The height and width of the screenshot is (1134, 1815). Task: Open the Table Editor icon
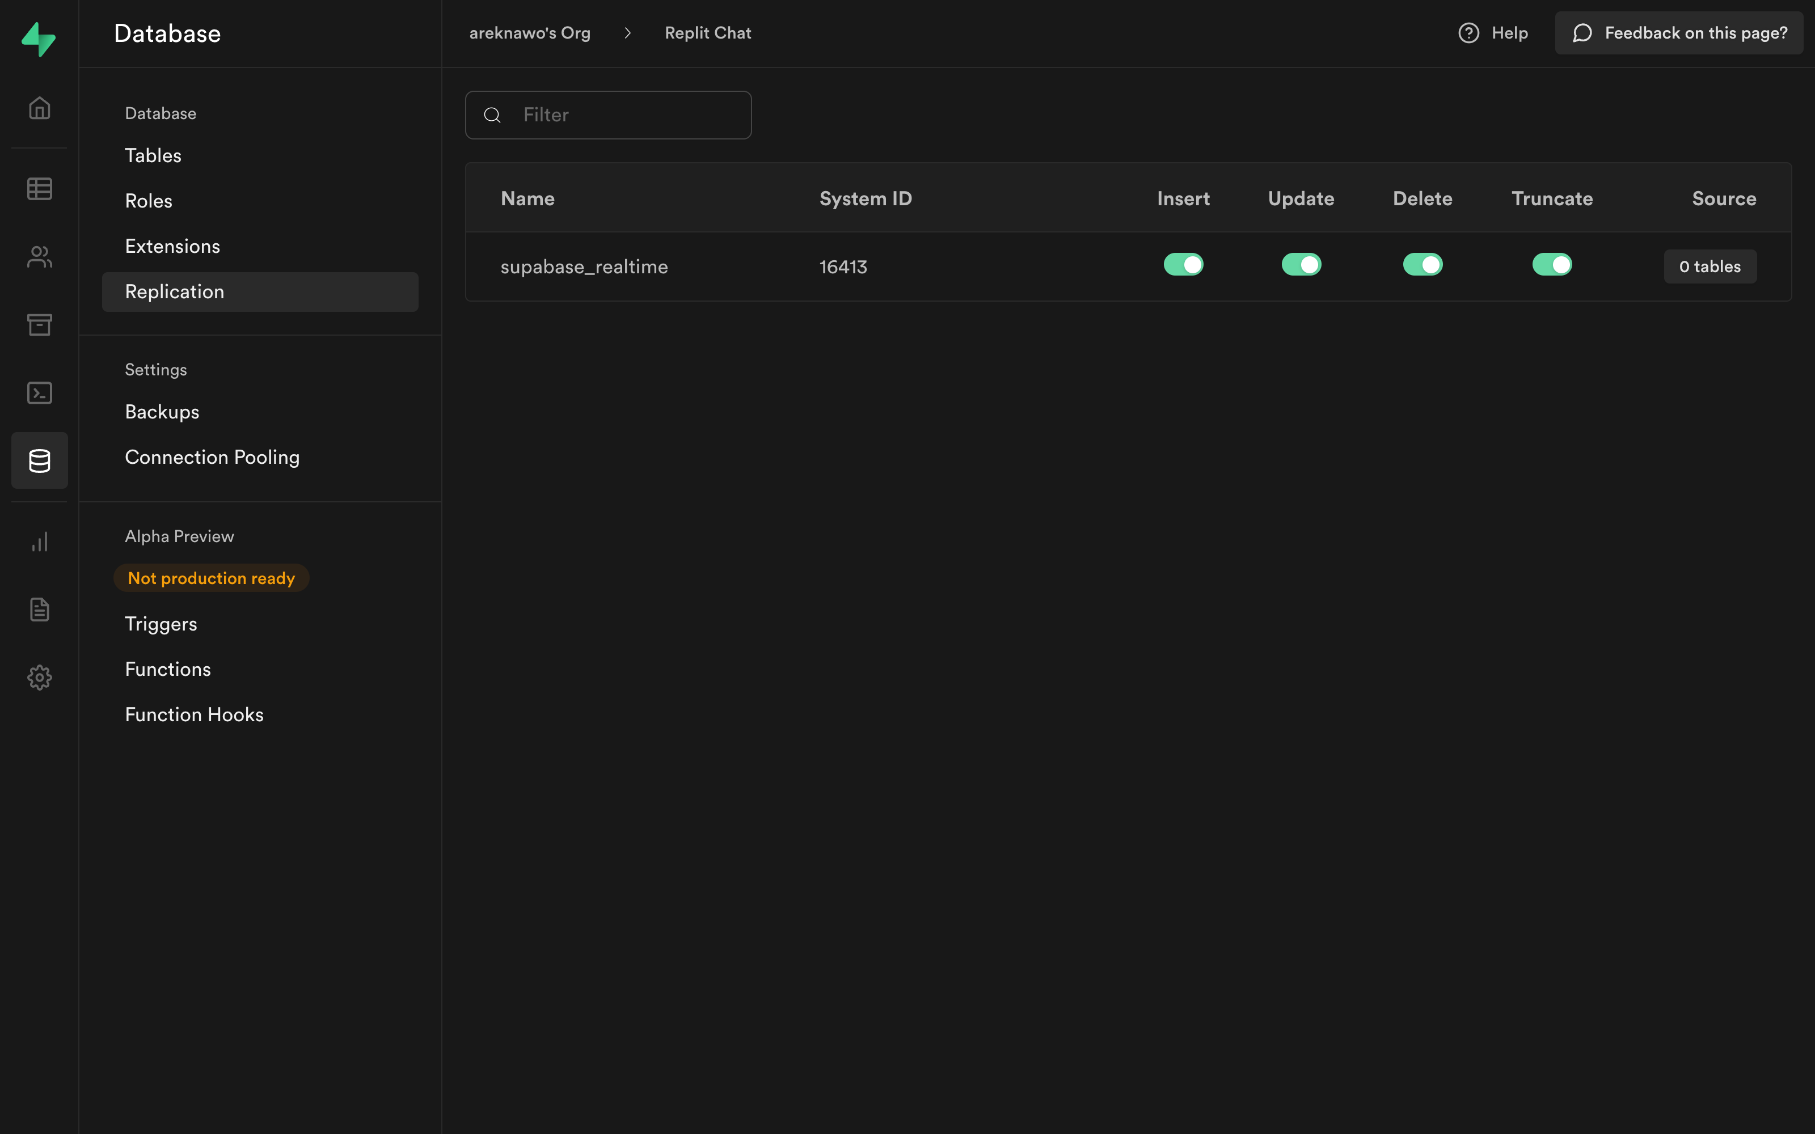click(x=39, y=188)
